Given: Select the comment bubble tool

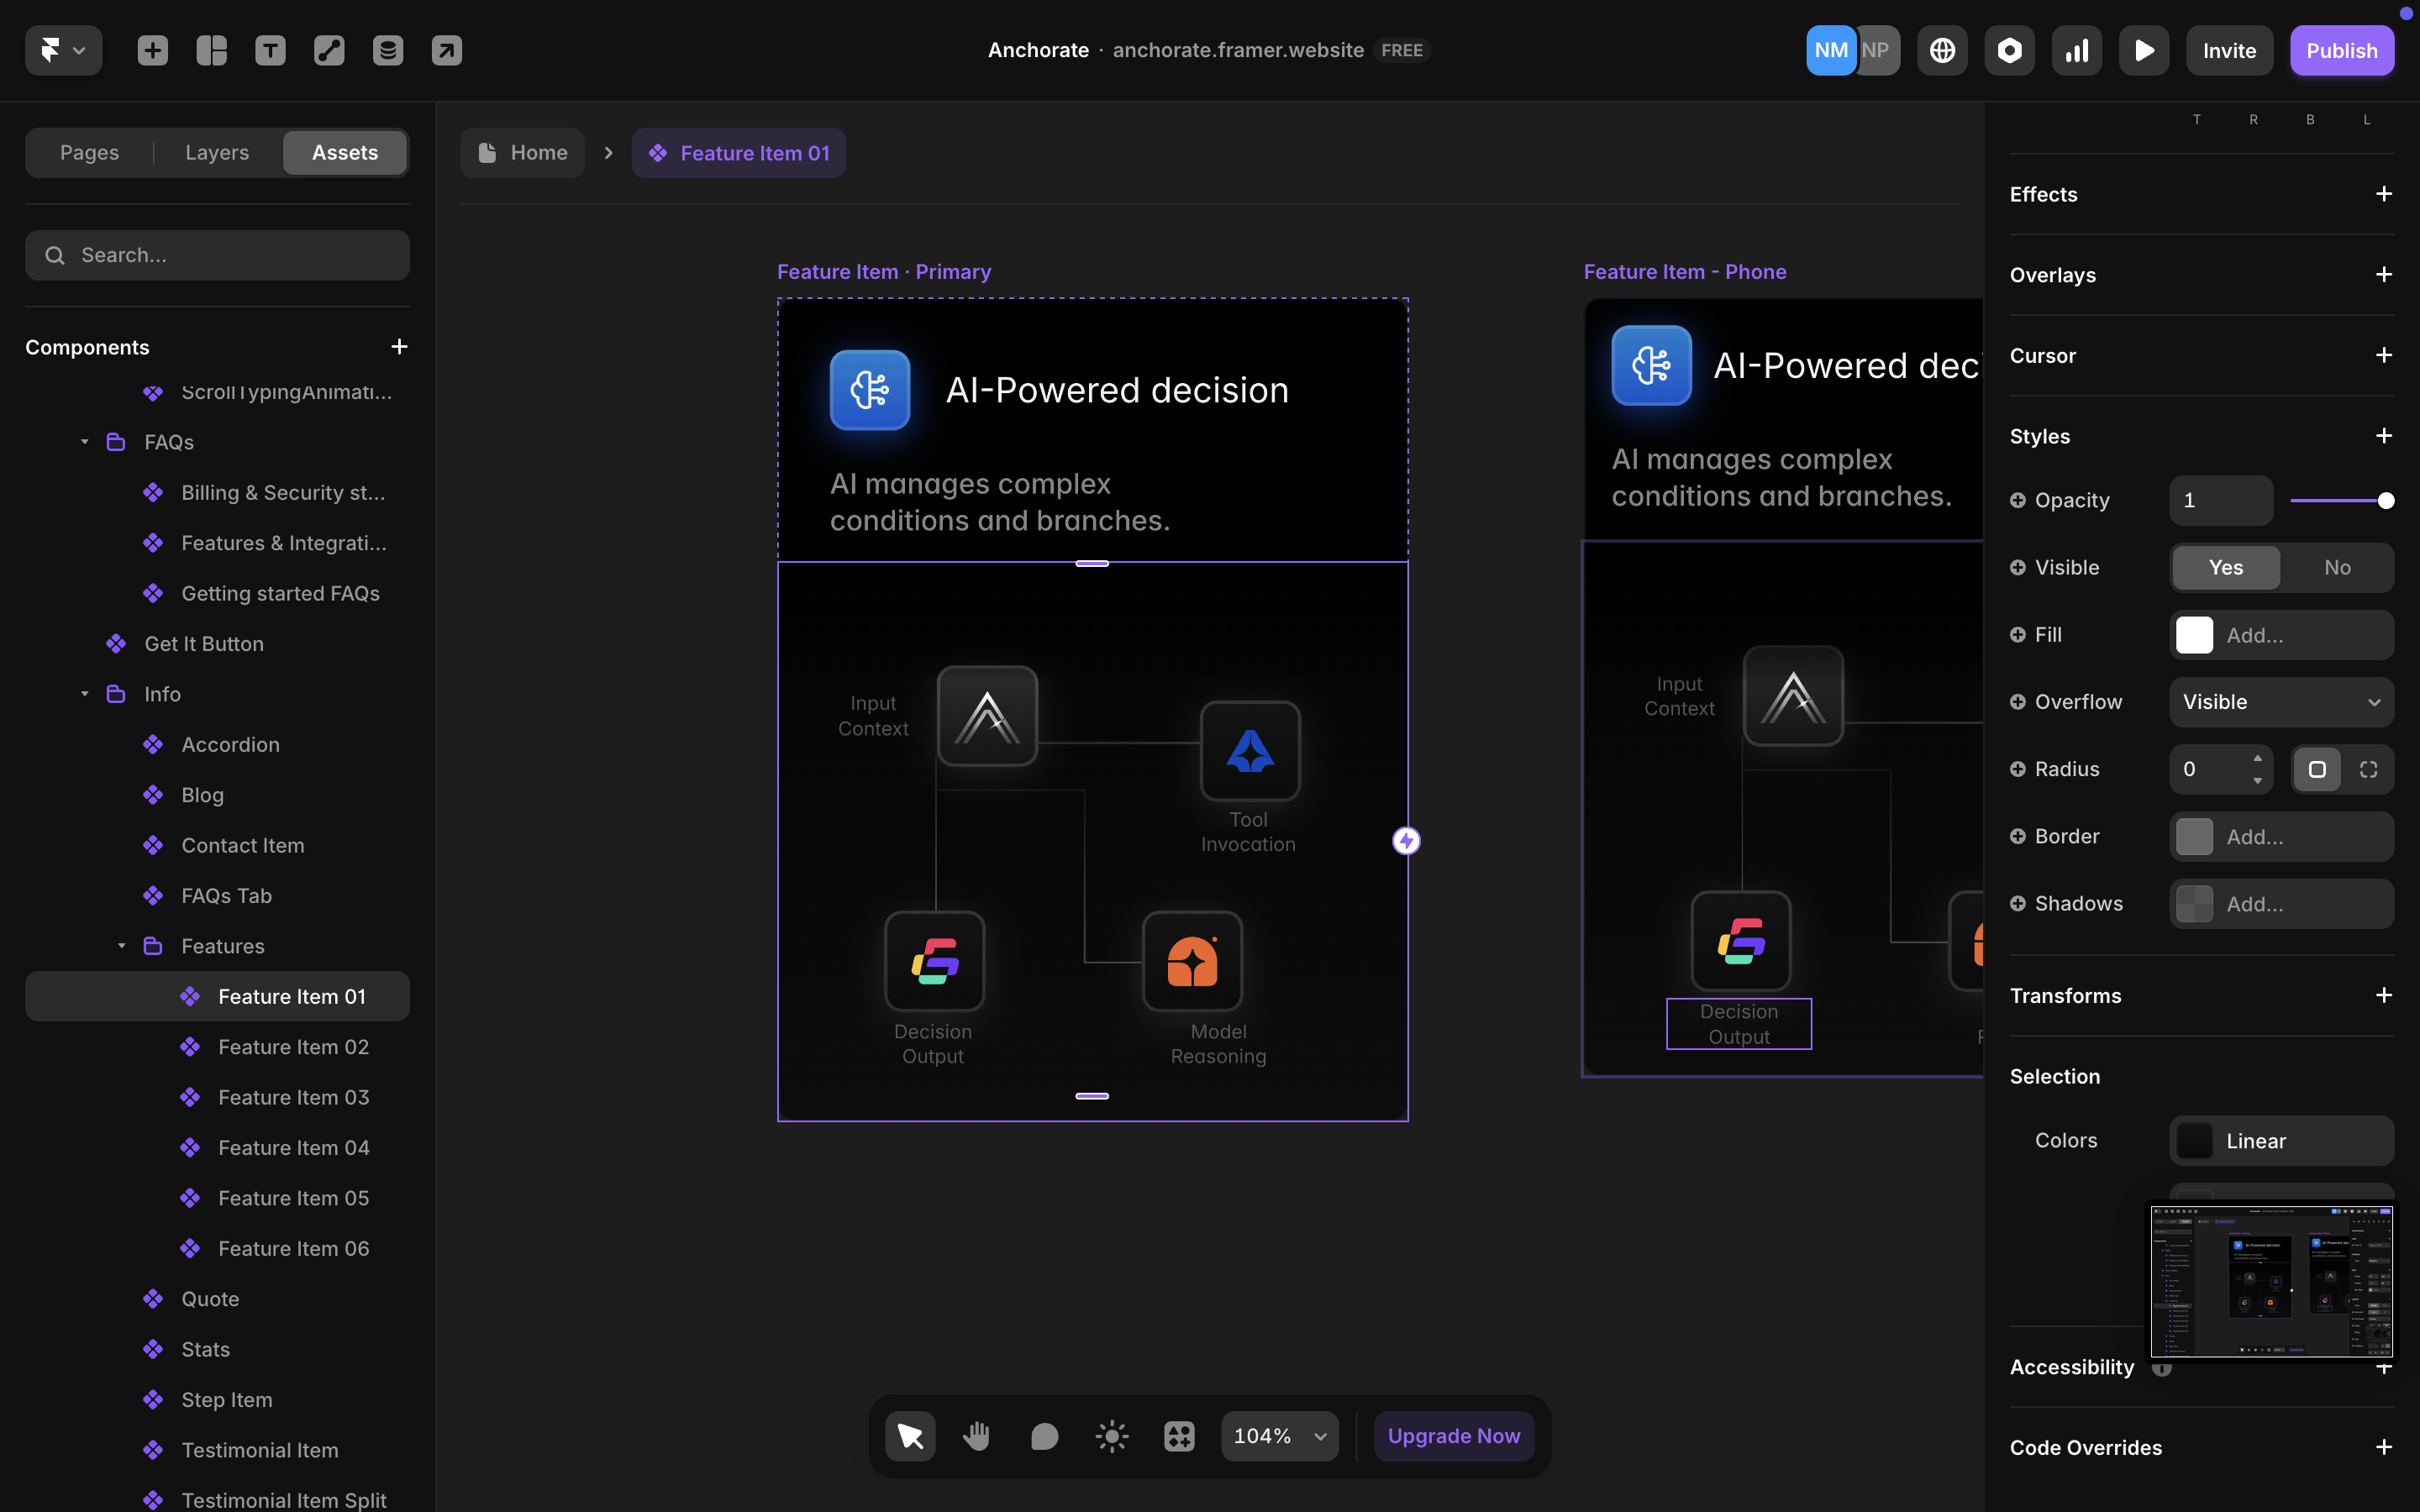Looking at the screenshot, I should tap(1044, 1436).
